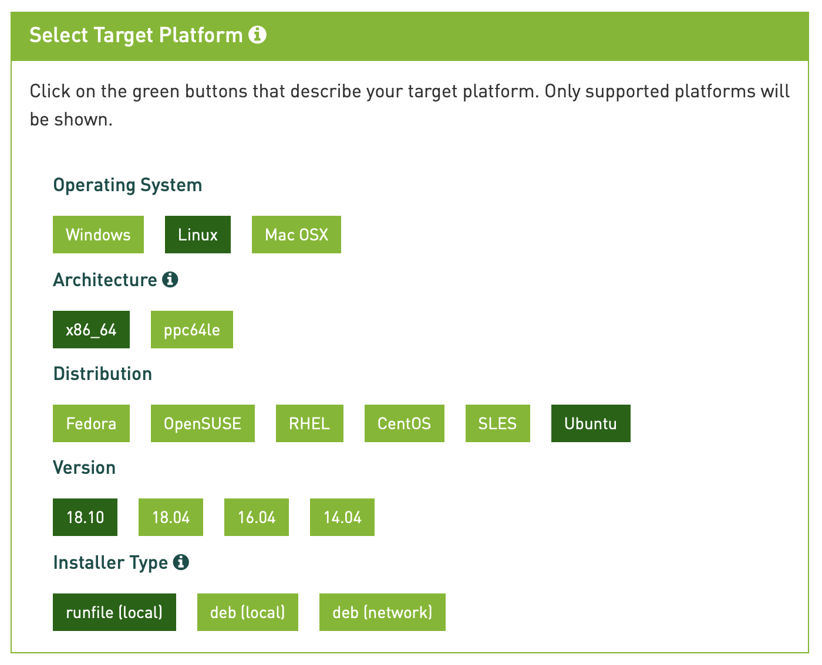Pick Mac OSX as operating system
Image resolution: width=822 pixels, height=665 pixels.
click(297, 235)
